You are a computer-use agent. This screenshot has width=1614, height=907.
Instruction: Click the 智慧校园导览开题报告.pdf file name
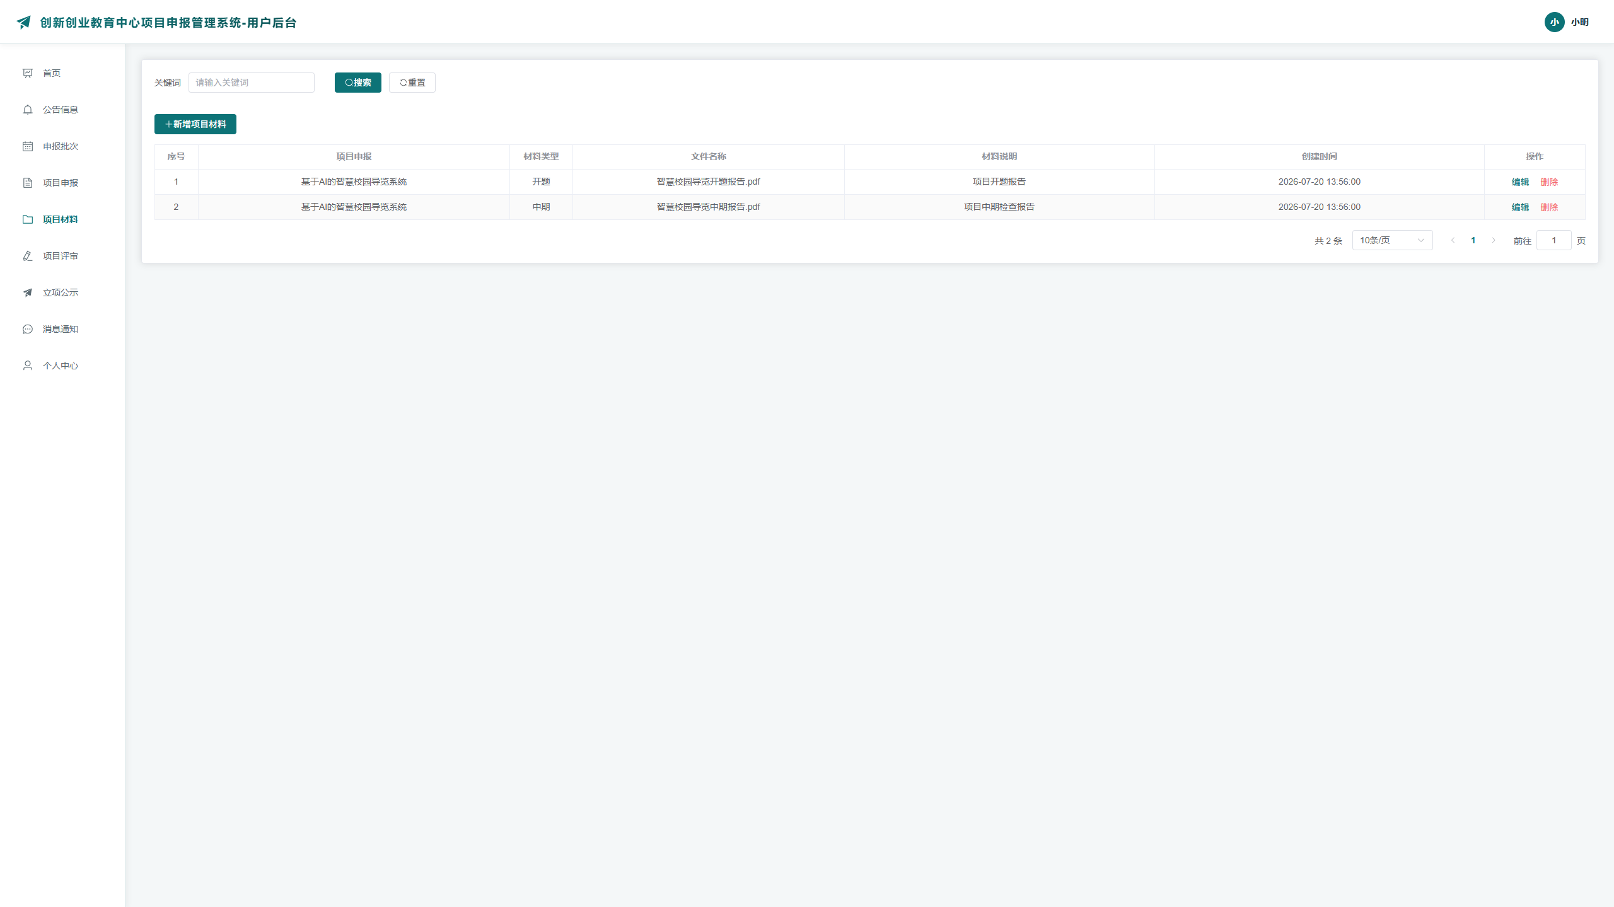[708, 182]
